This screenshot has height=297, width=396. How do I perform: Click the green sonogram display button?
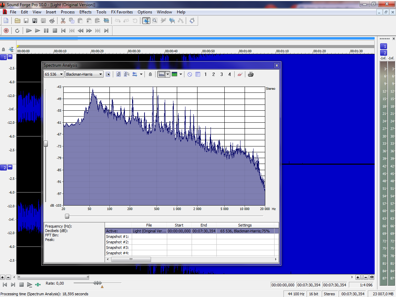[x=174, y=74]
